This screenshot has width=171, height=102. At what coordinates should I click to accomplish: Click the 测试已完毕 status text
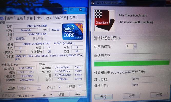pyautogui.click(x=102, y=56)
